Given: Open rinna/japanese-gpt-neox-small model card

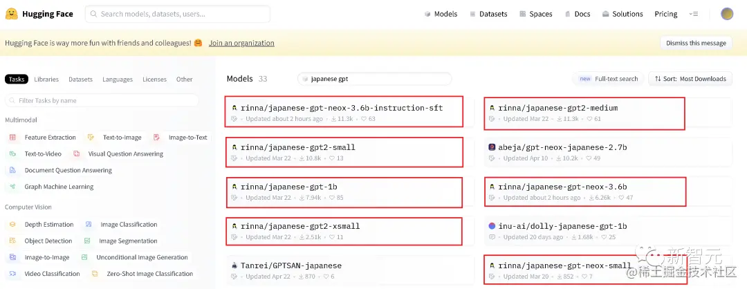Looking at the screenshot, I should (x=608, y=270).
